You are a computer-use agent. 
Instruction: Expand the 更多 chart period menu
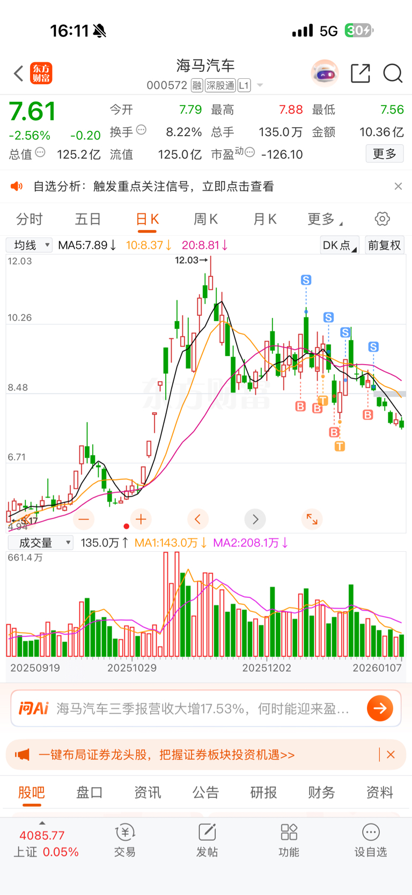(x=325, y=219)
